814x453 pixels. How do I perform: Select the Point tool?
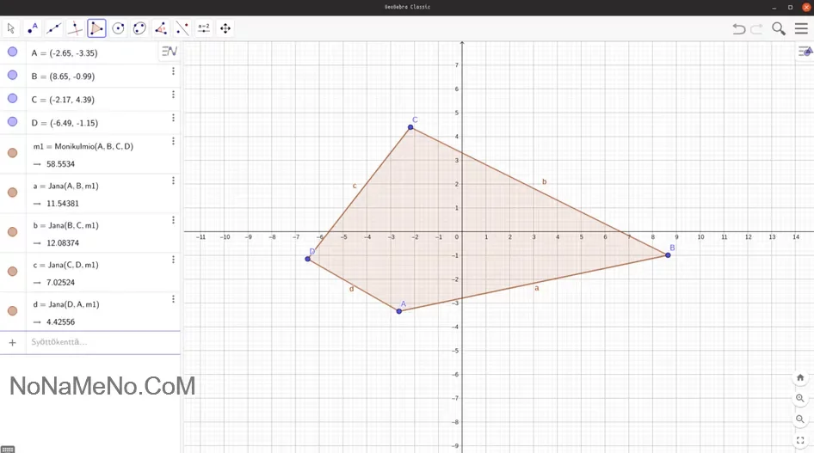point(33,28)
